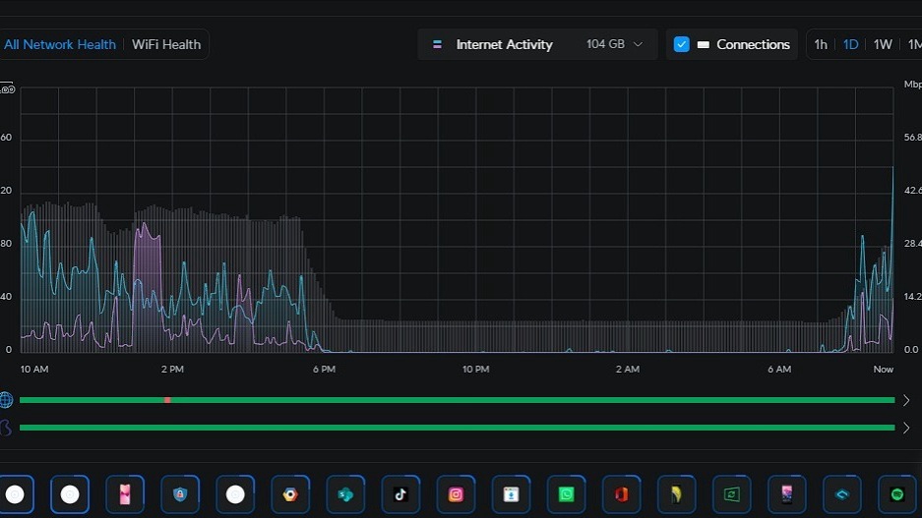Expand the globe health bar chevron
This screenshot has width=922, height=518.
pos(906,400)
